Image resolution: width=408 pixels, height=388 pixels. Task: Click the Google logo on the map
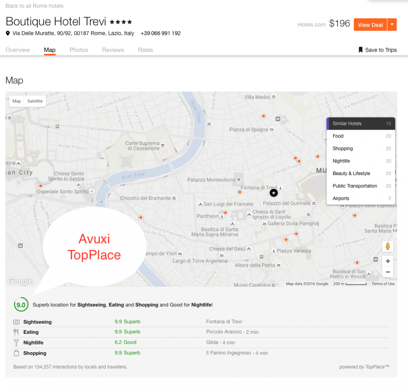point(20,281)
